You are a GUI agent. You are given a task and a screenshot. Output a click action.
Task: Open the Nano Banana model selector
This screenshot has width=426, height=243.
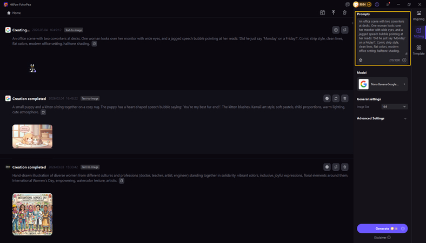pyautogui.click(x=382, y=84)
